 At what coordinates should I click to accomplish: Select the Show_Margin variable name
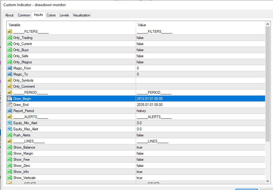tap(23, 153)
